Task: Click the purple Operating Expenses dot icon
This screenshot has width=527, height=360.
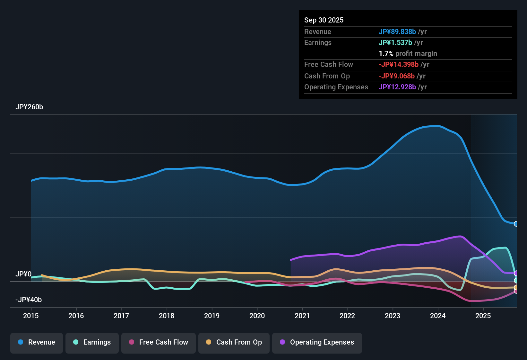Action: coord(282,342)
